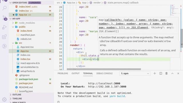
Task: Open the http://localhost:3000 link
Action: coord(104,83)
